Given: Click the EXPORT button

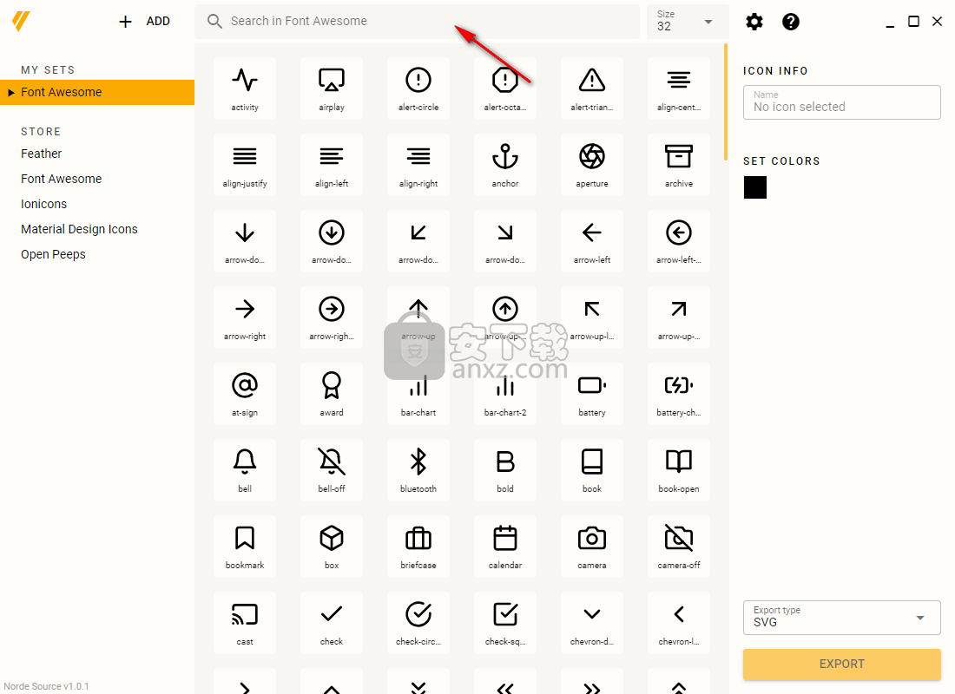Looking at the screenshot, I should 842,665.
